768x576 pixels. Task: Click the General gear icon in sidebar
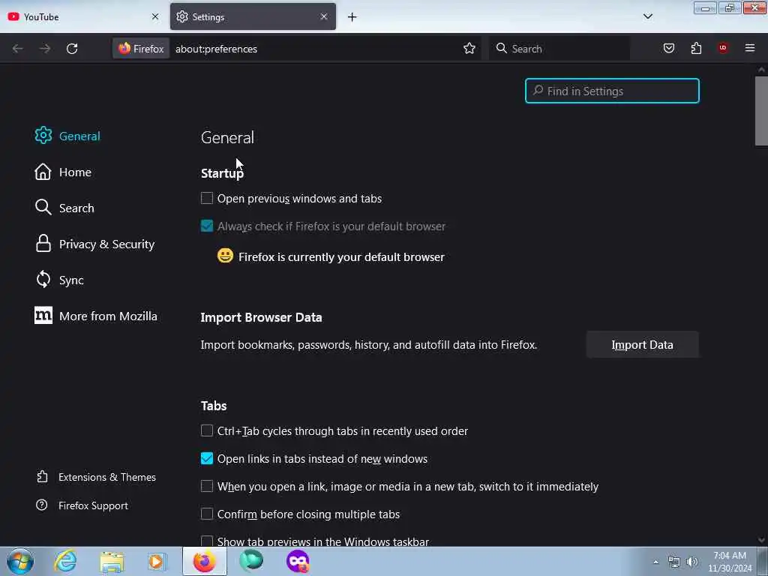coord(43,136)
